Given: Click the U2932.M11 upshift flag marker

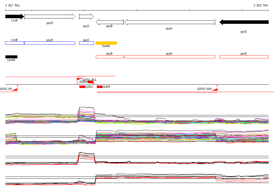Looking at the screenshot, I should tap(79, 79).
